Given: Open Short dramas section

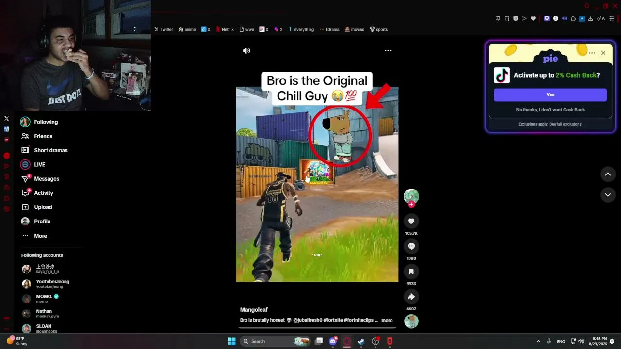Looking at the screenshot, I should click(44, 150).
